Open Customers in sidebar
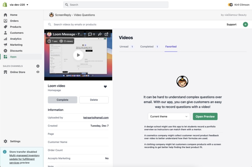The image size is (252, 167). [x=17, y=33]
